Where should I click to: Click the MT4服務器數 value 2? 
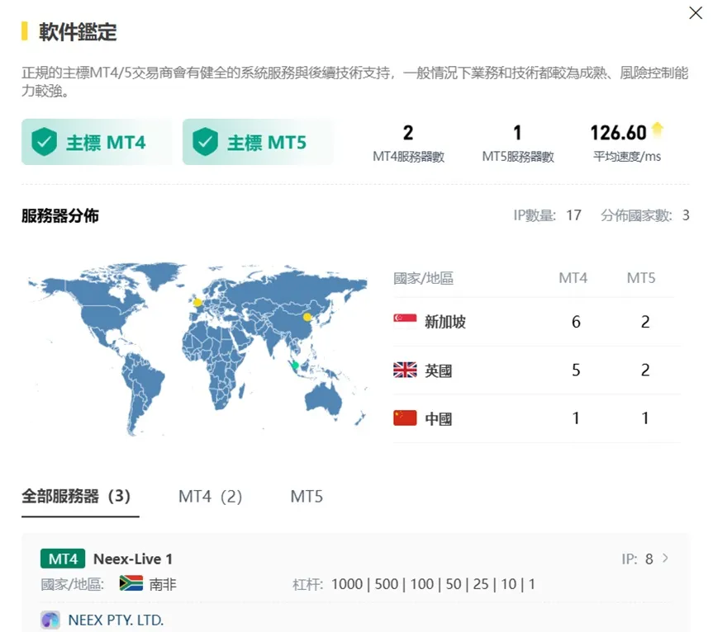(x=408, y=133)
